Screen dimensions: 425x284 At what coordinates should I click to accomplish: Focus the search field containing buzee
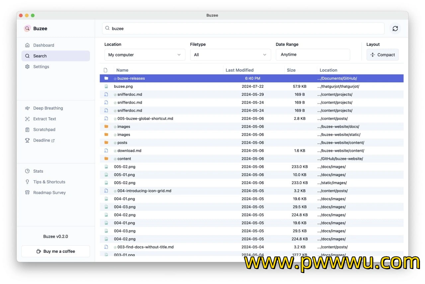pos(243,29)
